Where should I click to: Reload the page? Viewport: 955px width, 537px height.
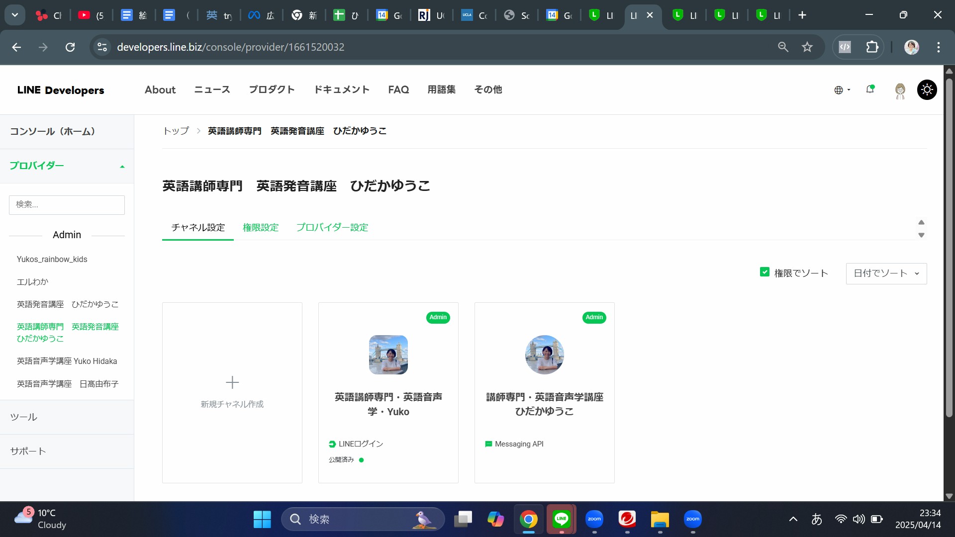(x=70, y=47)
